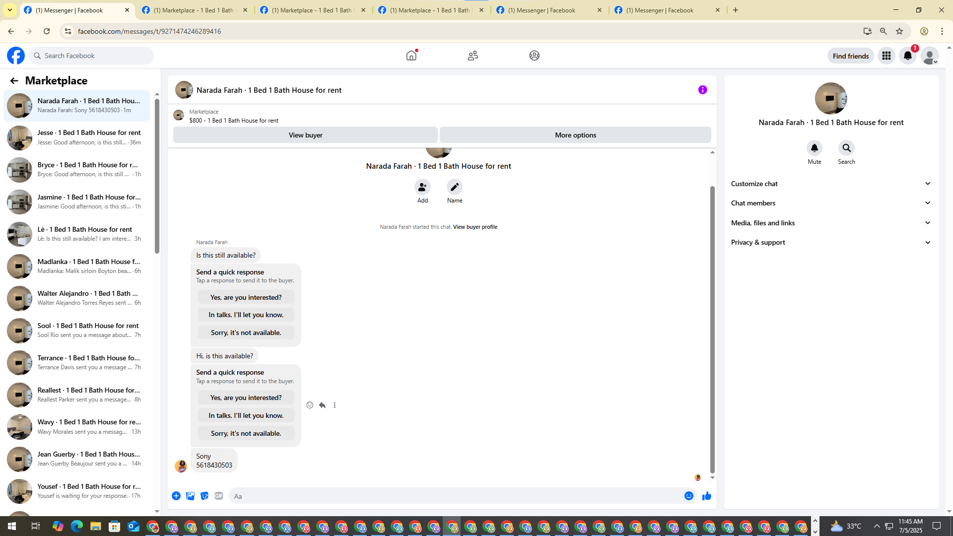Screen dimensions: 953x536
Task: Expand Chat members section
Action: click(x=830, y=203)
